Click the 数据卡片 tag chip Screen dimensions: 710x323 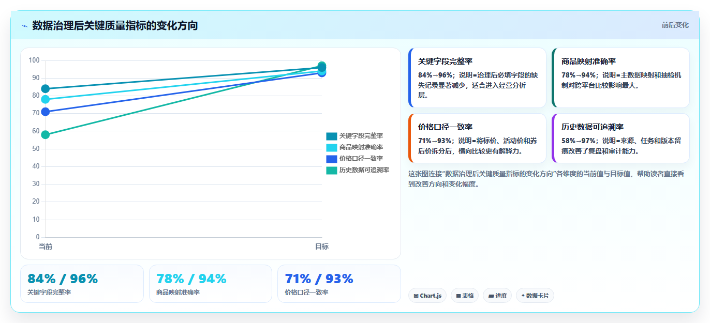click(535, 296)
